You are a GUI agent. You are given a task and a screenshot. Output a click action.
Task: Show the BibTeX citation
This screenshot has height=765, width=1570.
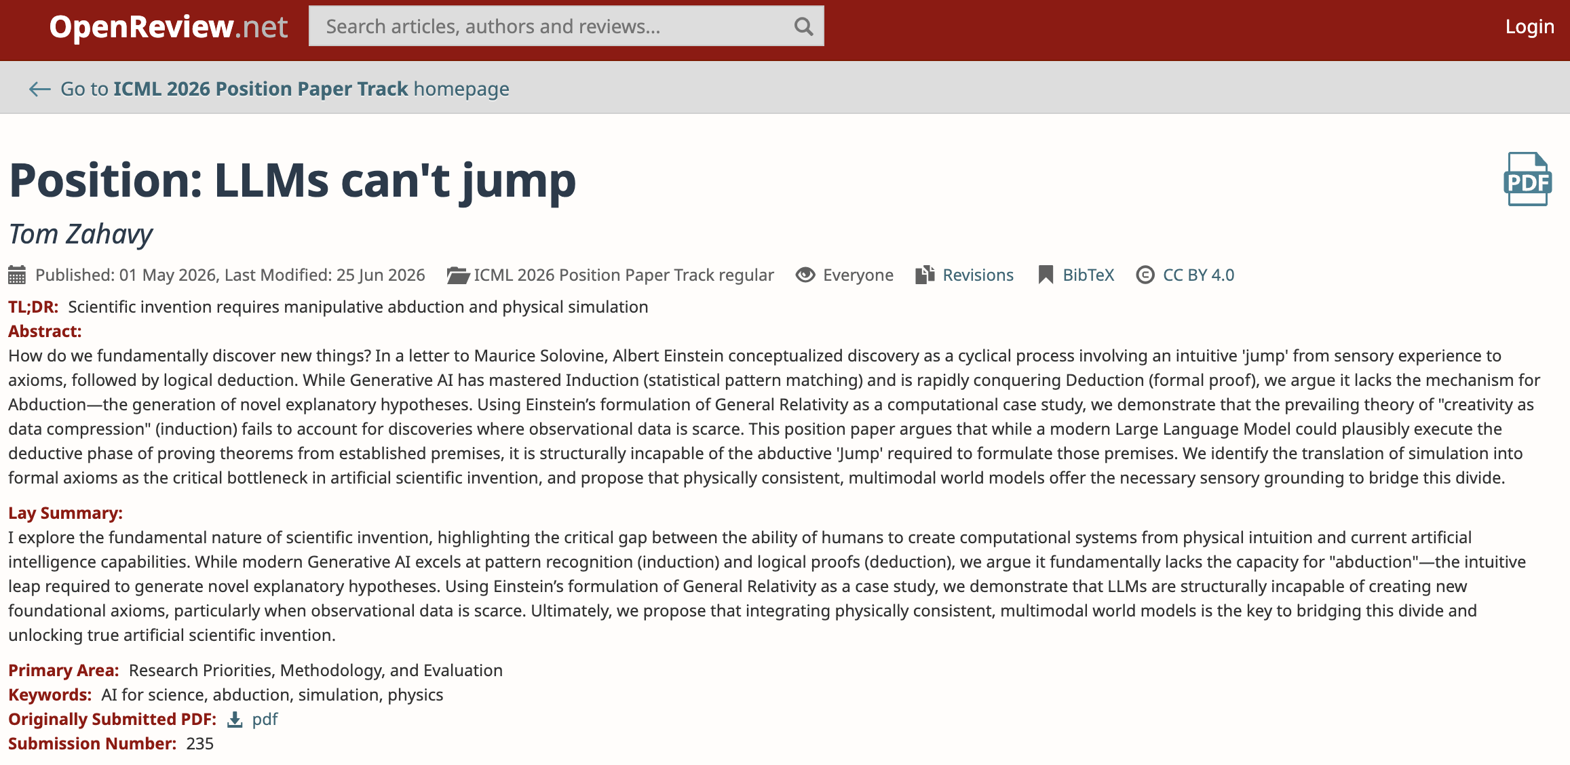(1088, 275)
